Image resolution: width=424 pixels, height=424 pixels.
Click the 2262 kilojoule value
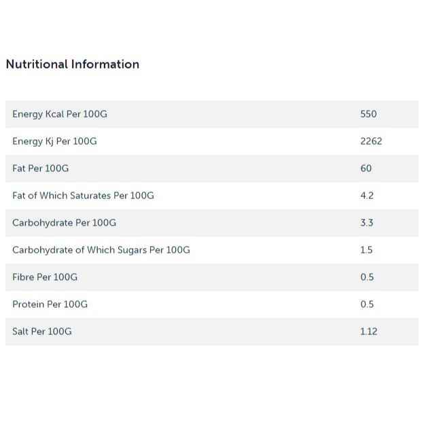[371, 141]
